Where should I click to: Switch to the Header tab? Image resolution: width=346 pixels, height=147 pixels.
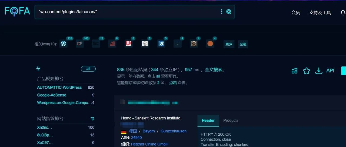tap(208, 121)
